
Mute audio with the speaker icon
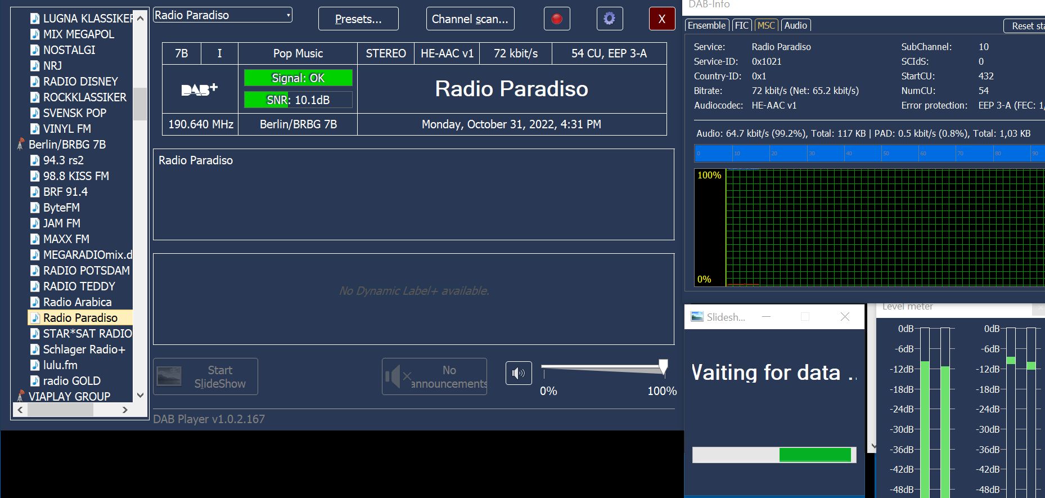tap(518, 373)
